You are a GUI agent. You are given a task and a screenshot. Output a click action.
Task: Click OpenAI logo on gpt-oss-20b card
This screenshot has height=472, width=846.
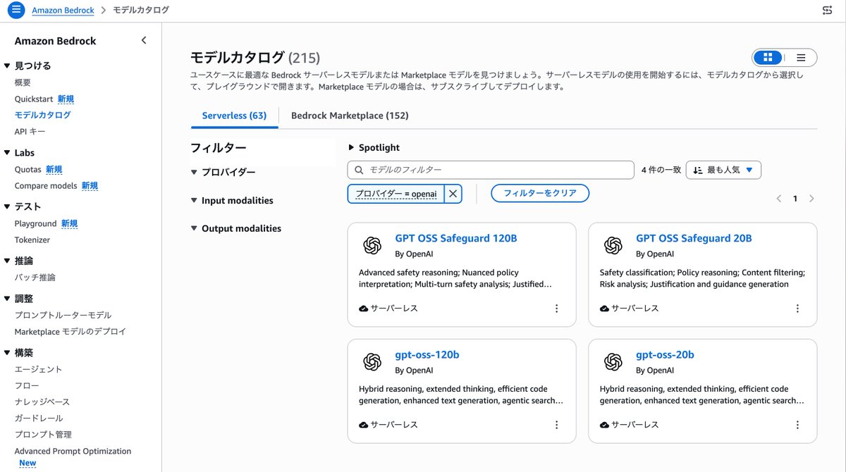[613, 361]
